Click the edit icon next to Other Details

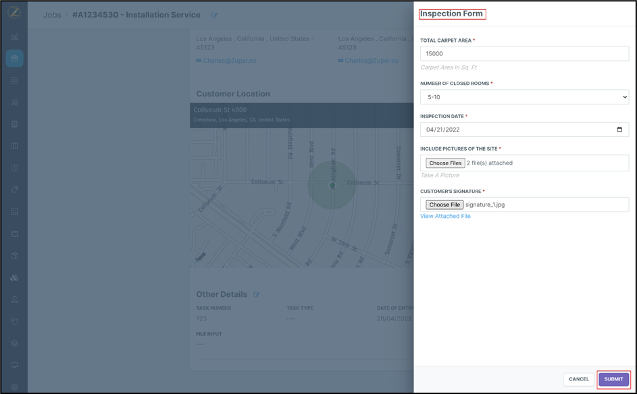256,295
